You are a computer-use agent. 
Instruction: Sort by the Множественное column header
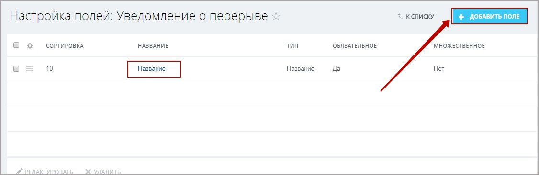459,46
